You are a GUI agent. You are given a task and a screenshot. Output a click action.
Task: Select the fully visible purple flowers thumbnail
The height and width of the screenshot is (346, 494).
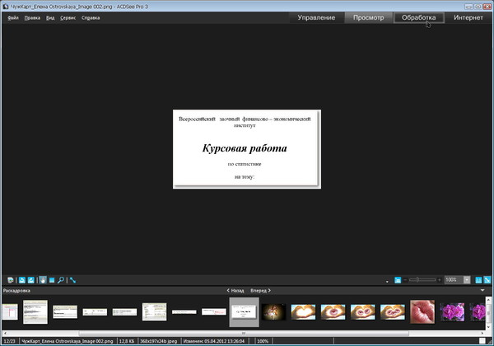pyautogui.click(x=452, y=312)
